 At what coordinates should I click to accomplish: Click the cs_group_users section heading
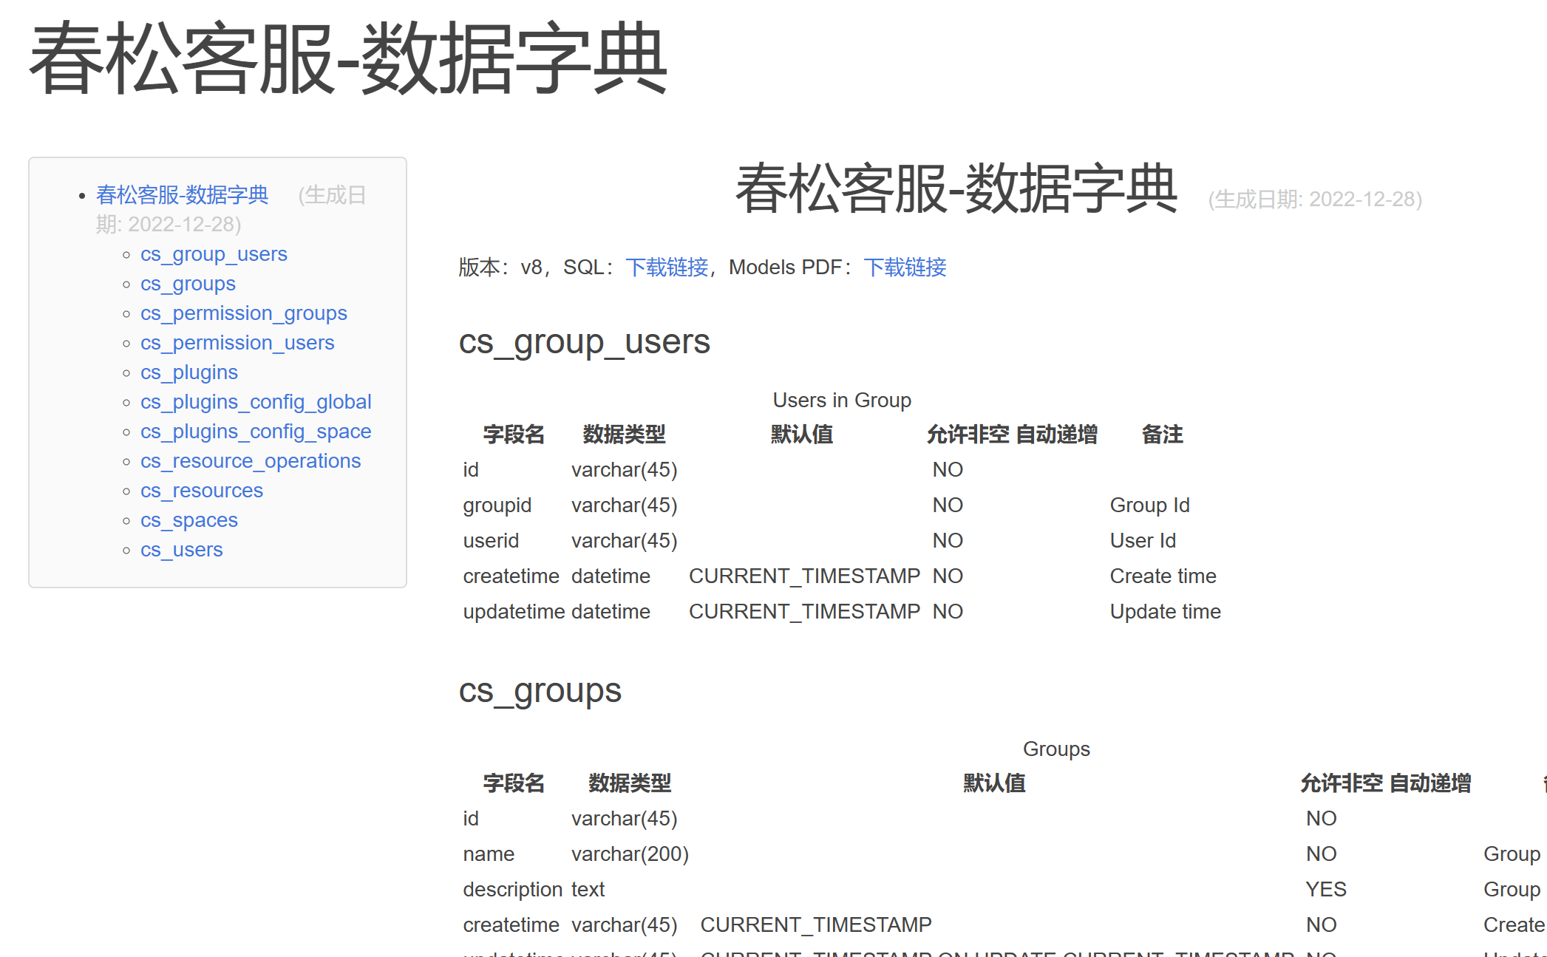tap(584, 342)
